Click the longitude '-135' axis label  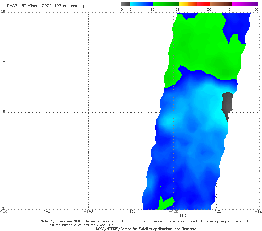point(131,211)
